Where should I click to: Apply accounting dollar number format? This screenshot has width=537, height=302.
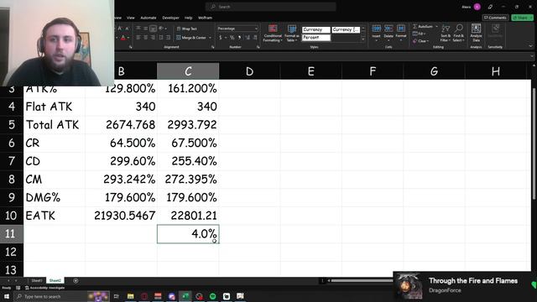click(221, 37)
